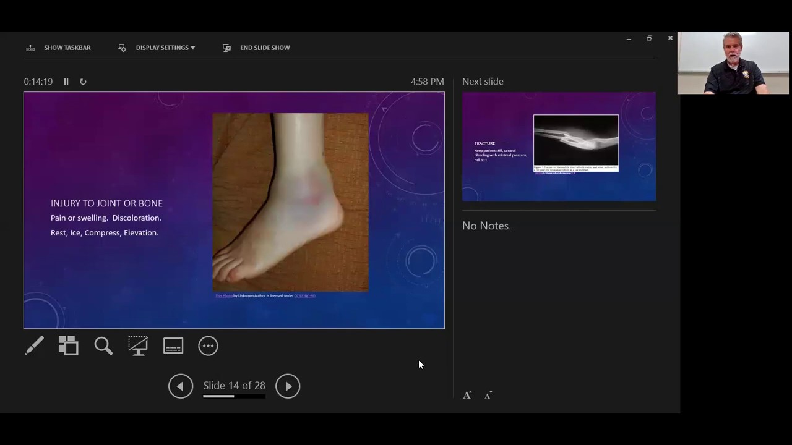Open the This Photo source link
The width and height of the screenshot is (792, 445).
click(224, 296)
